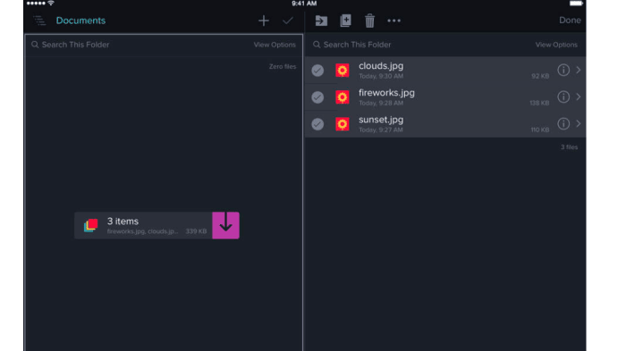Tap the 138 KB size of fireworks.jpg

pyautogui.click(x=539, y=103)
